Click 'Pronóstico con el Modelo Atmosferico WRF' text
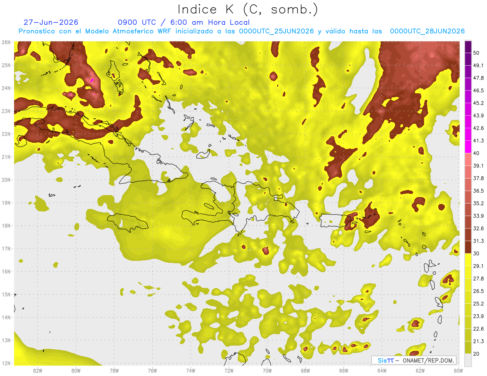Image resolution: width=487 pixels, height=376 pixels. click(x=97, y=31)
